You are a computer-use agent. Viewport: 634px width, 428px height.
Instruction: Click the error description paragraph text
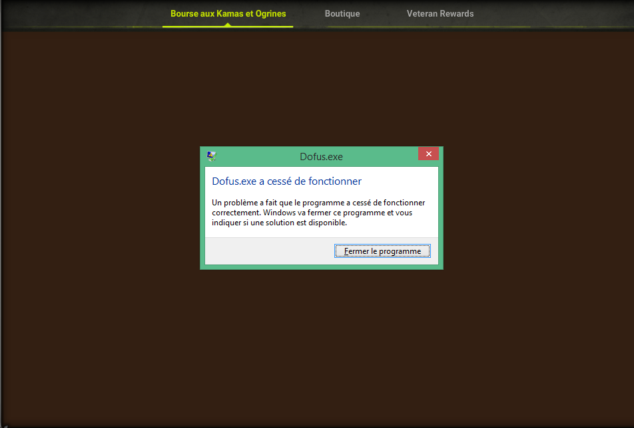pyautogui.click(x=318, y=213)
